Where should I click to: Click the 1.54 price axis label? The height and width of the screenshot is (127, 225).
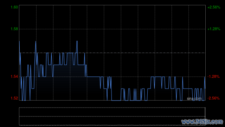coord(14,77)
